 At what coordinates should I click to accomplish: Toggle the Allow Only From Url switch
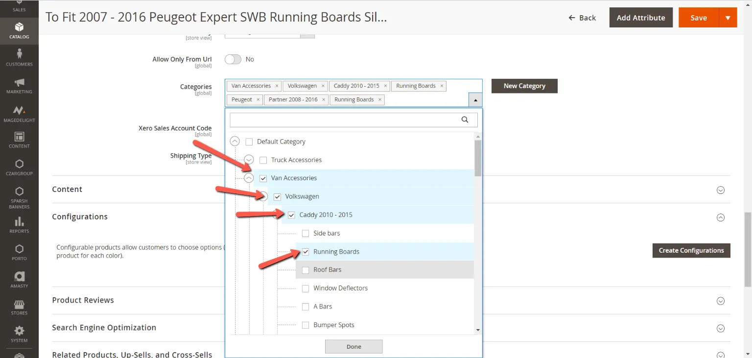[x=233, y=59]
